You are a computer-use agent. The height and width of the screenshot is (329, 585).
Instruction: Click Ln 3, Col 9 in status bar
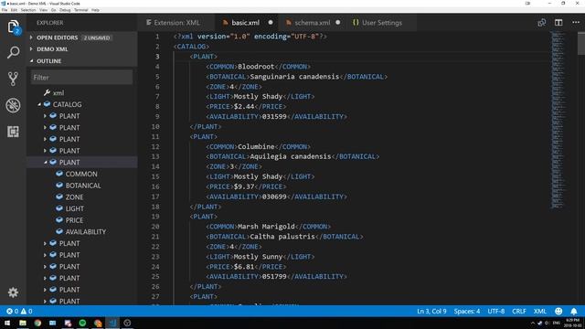(x=431, y=311)
